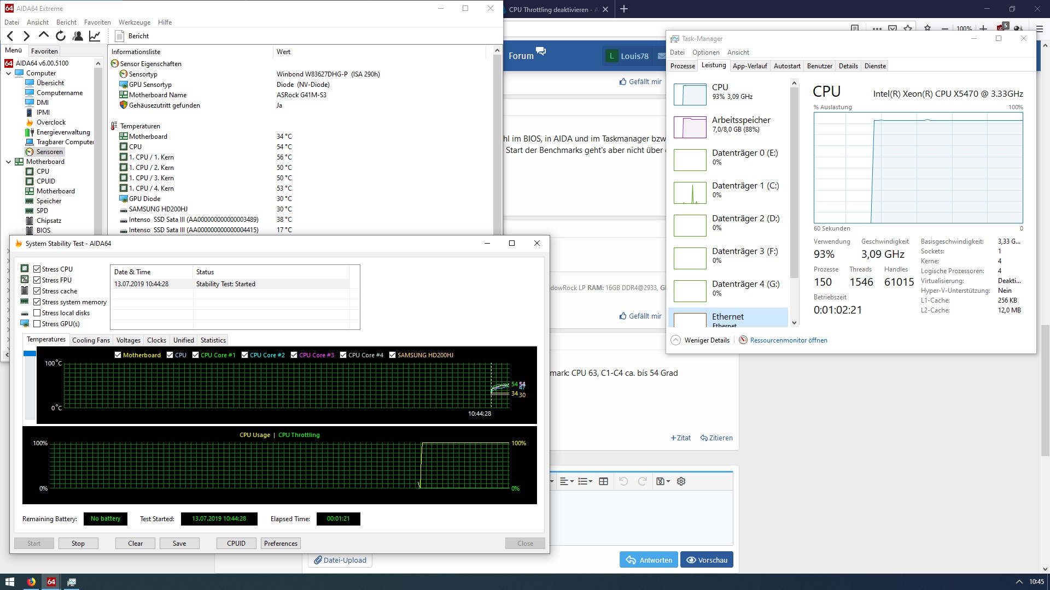Screen dimensions: 1050x590
Task: Go up one level in AIDA64 toolbar
Action: click(44, 36)
